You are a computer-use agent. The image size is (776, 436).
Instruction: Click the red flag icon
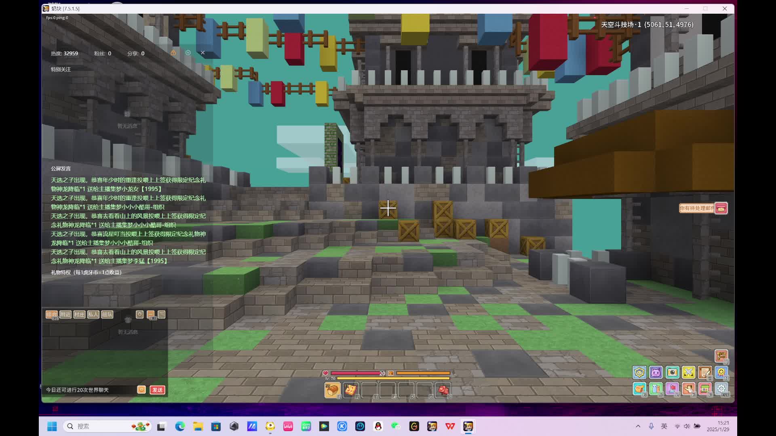tap(673, 389)
